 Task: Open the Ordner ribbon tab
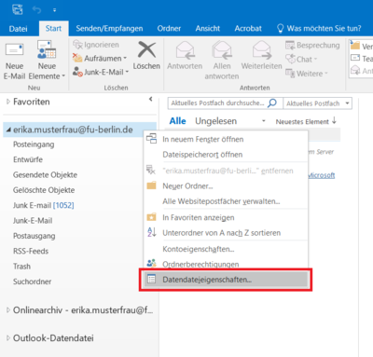[169, 29]
